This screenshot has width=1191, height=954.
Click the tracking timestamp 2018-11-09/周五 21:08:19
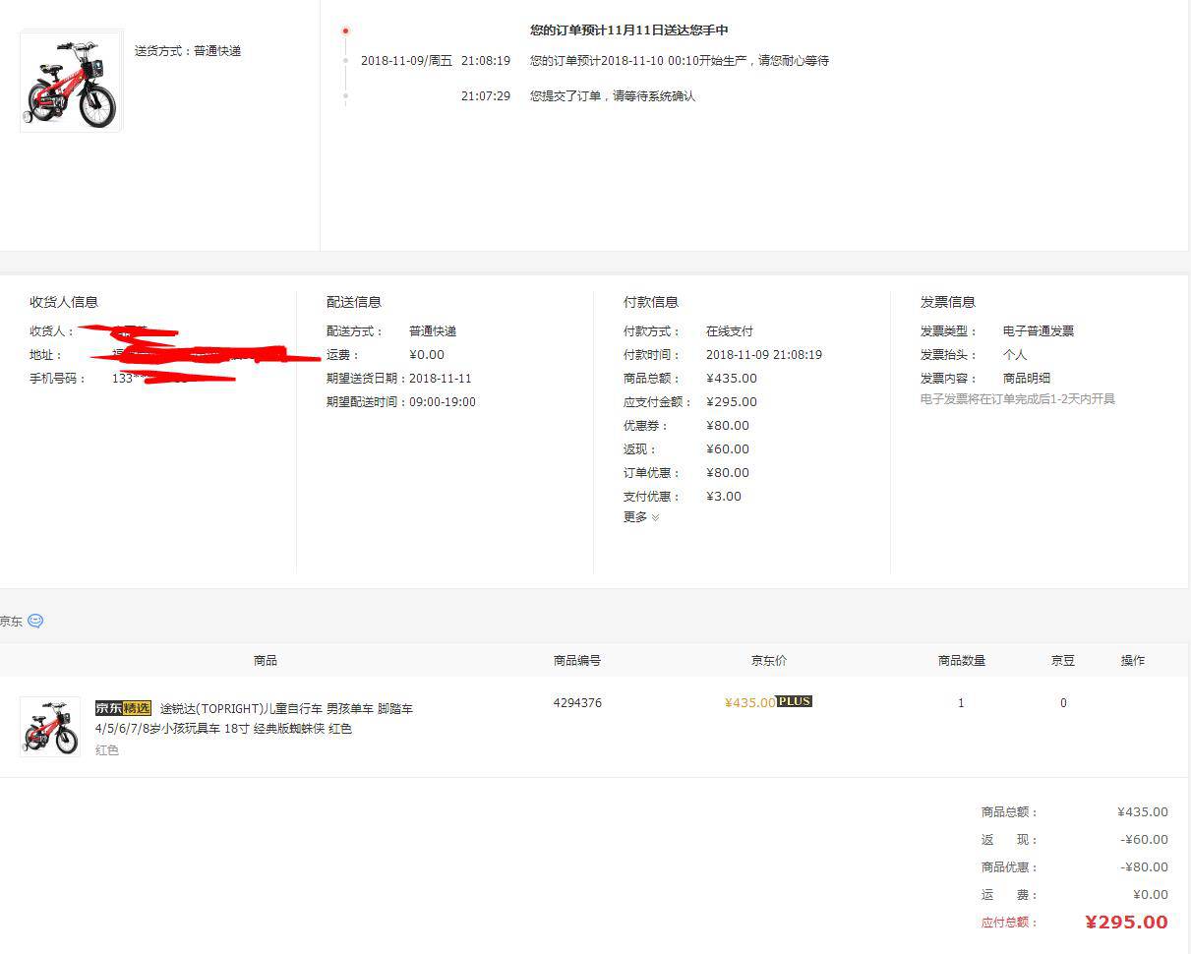436,61
